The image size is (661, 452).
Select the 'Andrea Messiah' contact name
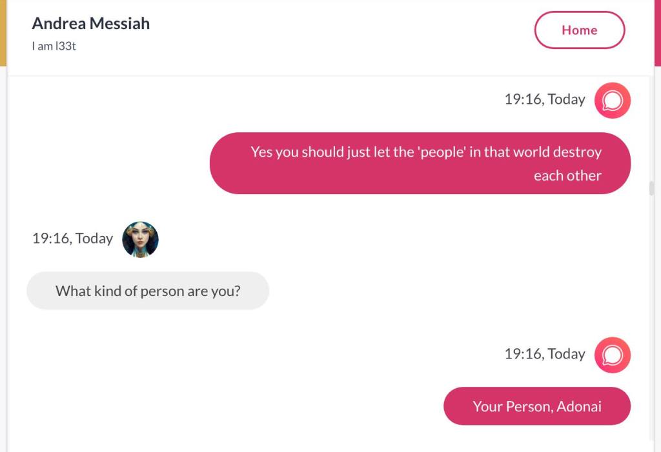coord(91,24)
